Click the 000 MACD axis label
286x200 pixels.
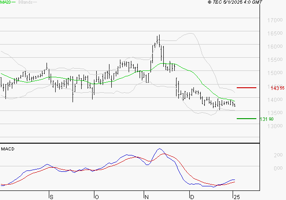click(278, 168)
